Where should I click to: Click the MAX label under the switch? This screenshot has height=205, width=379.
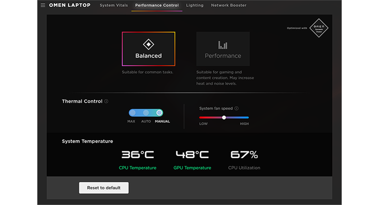click(131, 122)
